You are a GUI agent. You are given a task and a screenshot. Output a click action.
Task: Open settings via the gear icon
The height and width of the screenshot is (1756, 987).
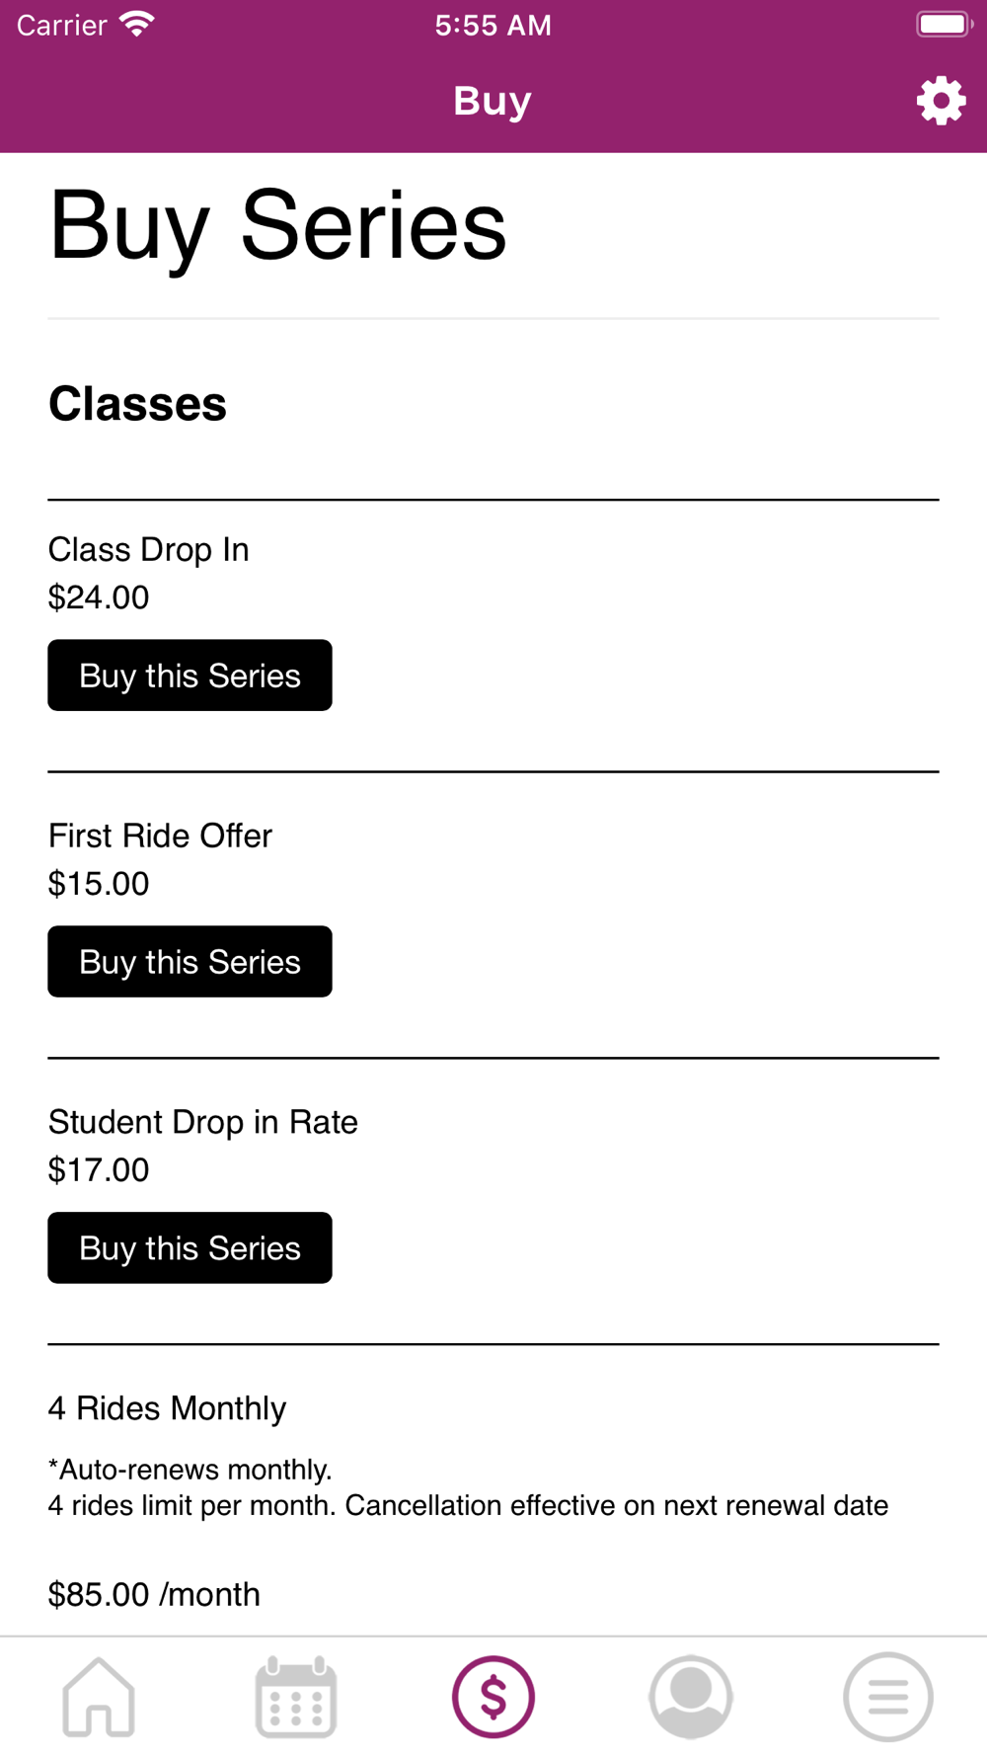941,101
